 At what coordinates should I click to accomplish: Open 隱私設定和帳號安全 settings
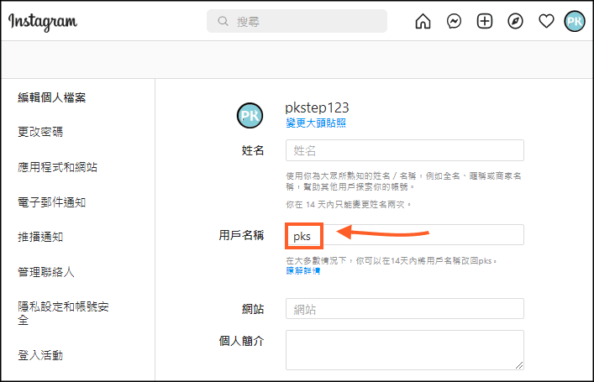63,313
